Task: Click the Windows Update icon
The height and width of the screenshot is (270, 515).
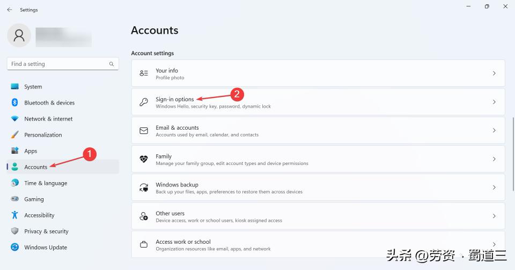Action: [x=15, y=247]
